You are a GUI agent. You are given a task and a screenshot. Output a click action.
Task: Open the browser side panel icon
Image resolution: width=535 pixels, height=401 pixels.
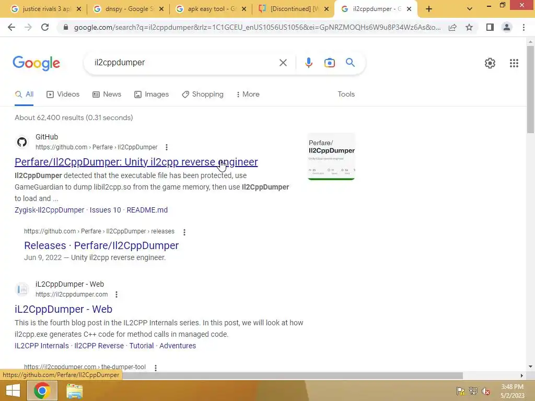coord(490,27)
